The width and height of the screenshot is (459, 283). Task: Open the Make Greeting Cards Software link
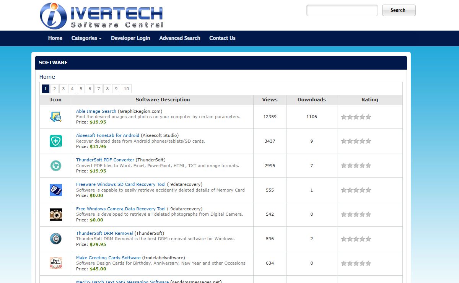[108, 258]
